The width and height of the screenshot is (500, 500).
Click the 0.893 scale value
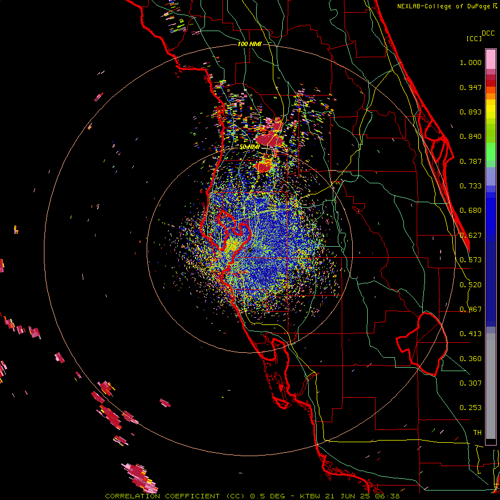click(471, 112)
